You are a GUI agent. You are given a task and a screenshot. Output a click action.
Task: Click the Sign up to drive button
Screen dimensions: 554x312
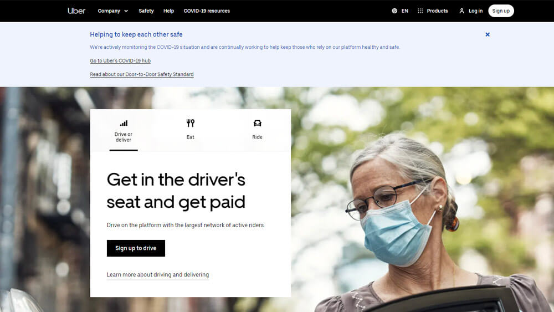[136, 248]
